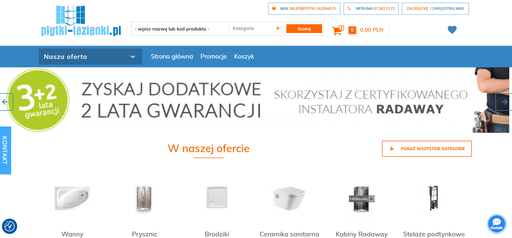
Task: Open Promocje menu item
Action: pos(214,56)
